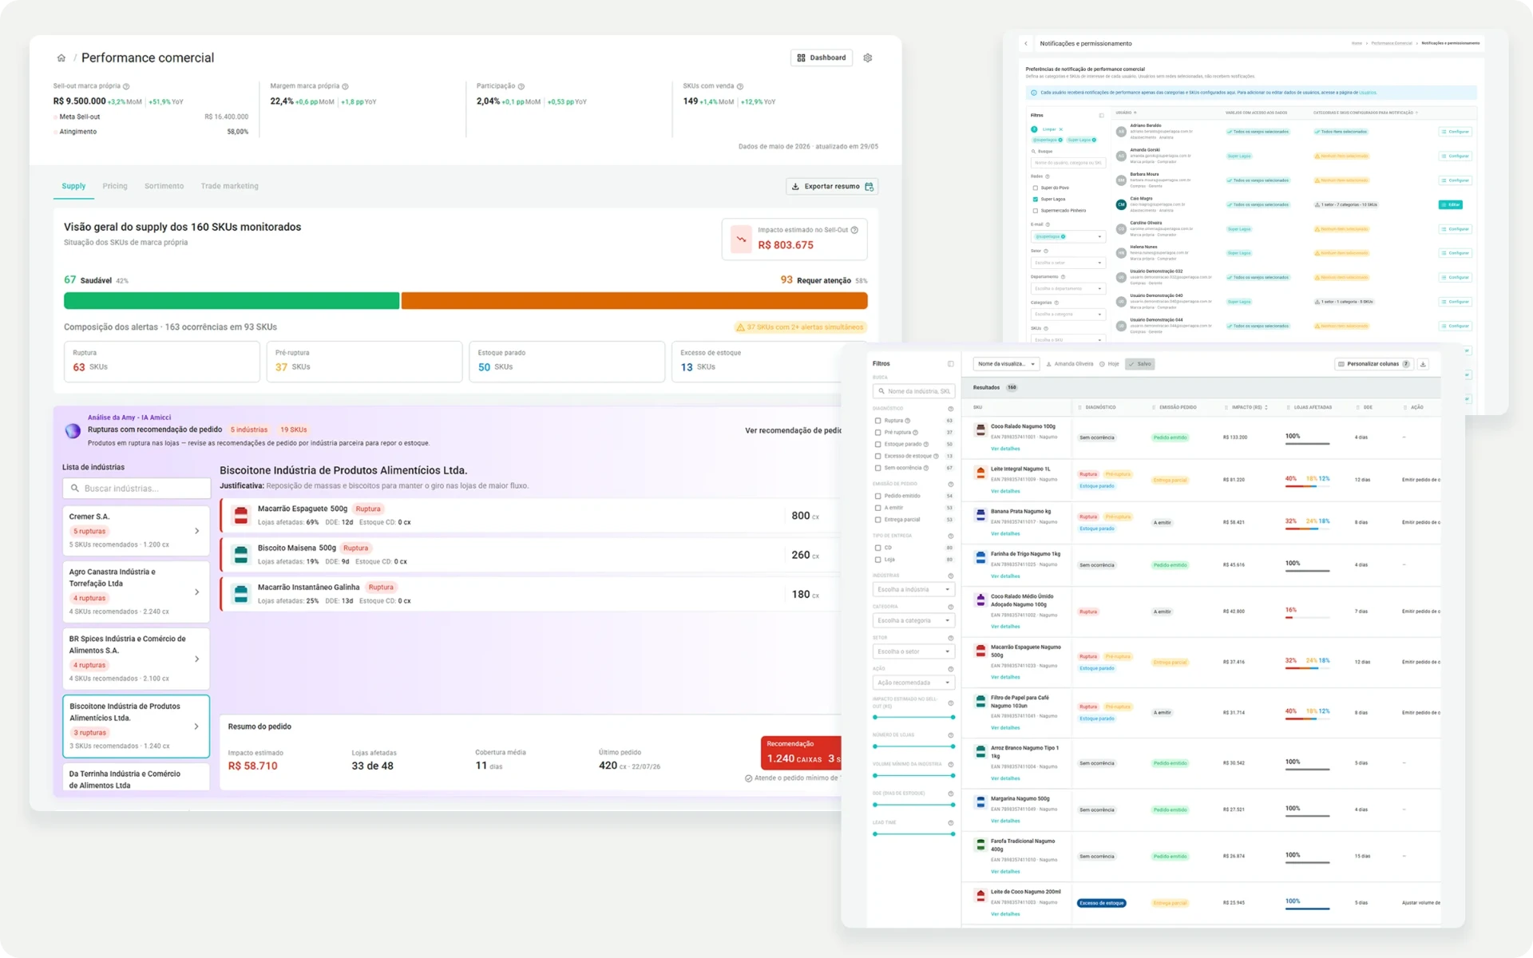This screenshot has width=1533, height=958.
Task: Click Editar for Caio Magro
Action: click(1451, 205)
